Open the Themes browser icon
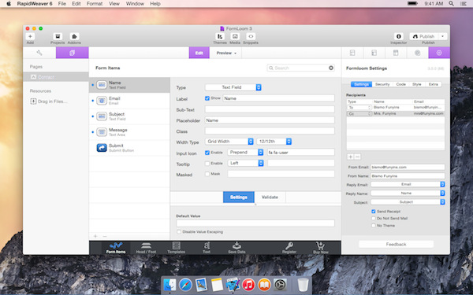The width and height of the screenshot is (473, 295). (220, 36)
